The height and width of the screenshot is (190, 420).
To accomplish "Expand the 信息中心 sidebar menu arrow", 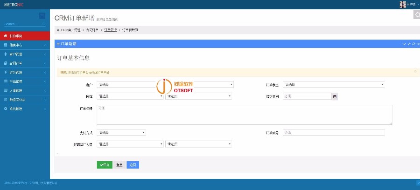I will (x=45, y=45).
